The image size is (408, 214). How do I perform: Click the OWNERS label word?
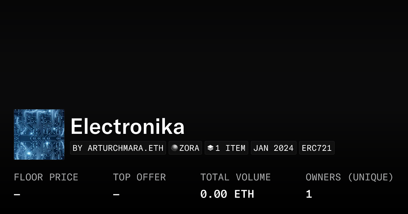[323, 177]
